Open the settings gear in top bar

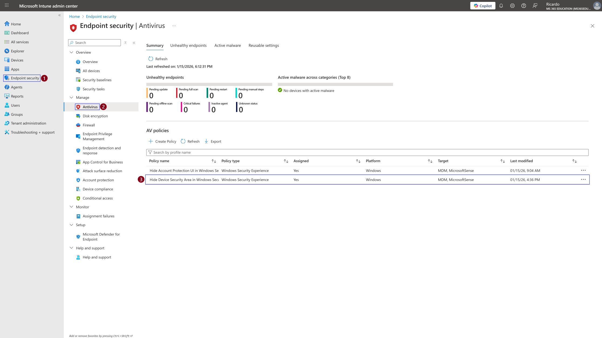[512, 6]
